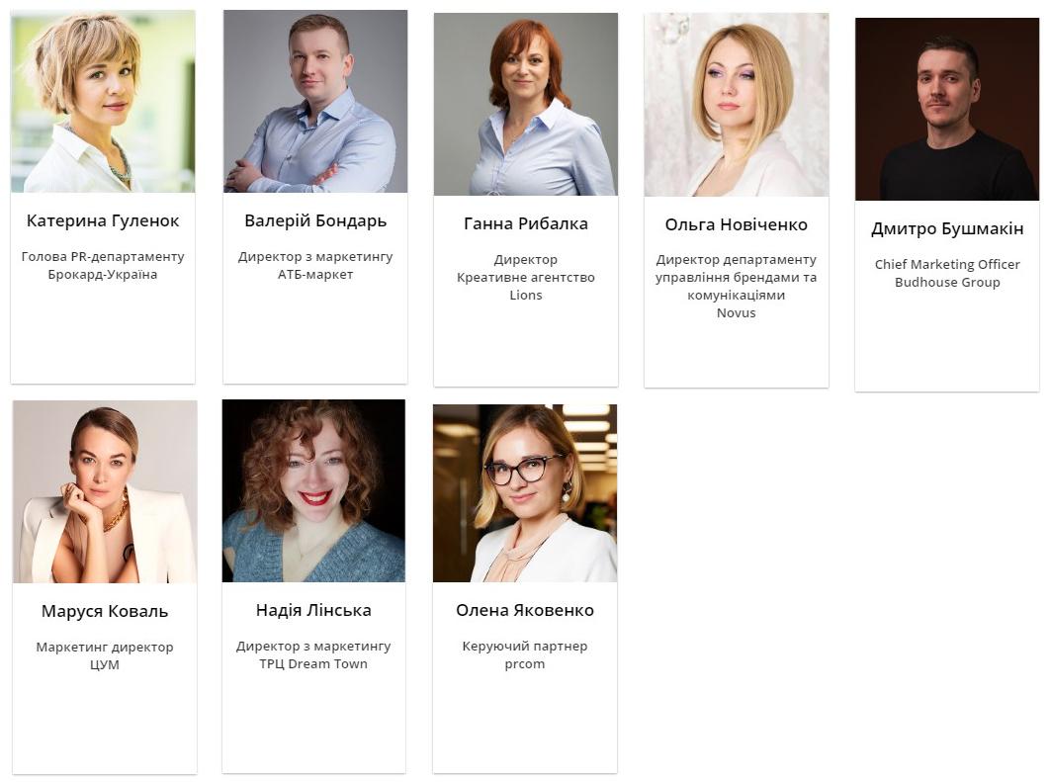This screenshot has width=1049, height=782.
Task: Open Маруся Коваль's portrait photo
Action: pyautogui.click(x=105, y=491)
